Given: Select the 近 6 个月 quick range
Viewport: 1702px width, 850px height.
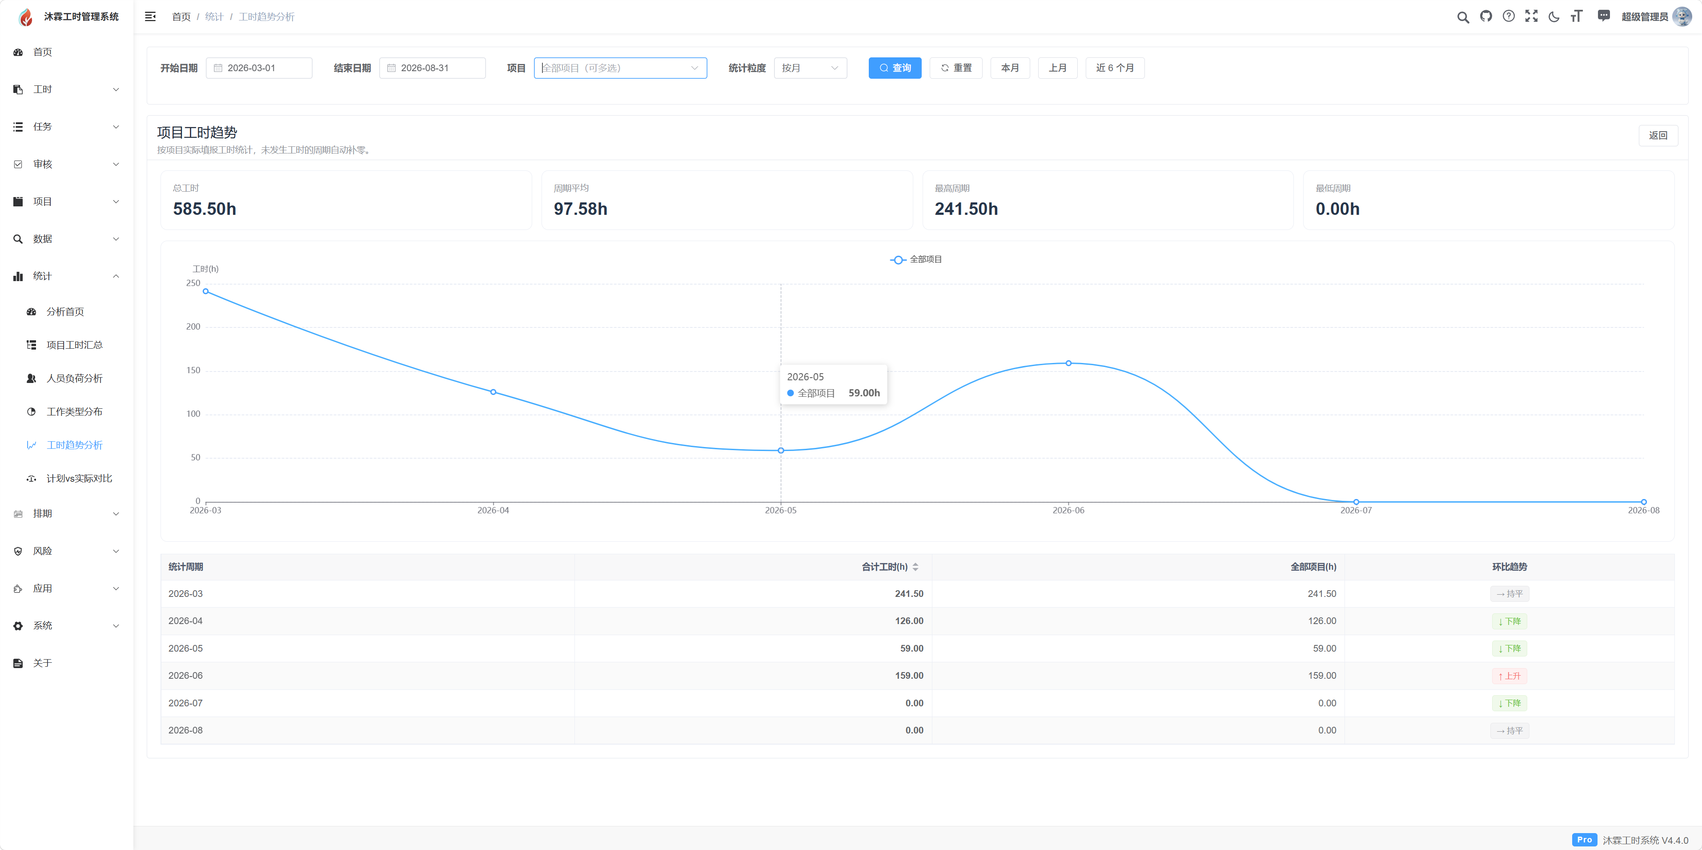Looking at the screenshot, I should tap(1115, 68).
